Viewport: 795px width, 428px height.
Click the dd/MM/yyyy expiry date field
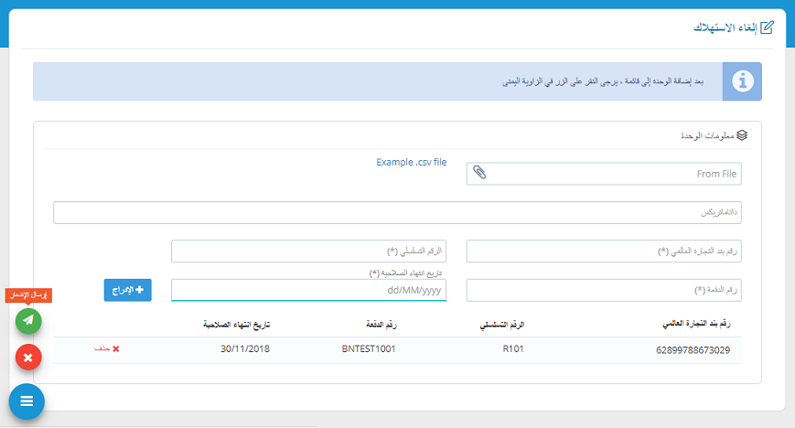[308, 290]
